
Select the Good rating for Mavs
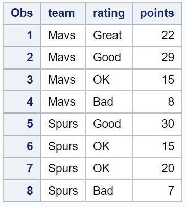coord(109,58)
